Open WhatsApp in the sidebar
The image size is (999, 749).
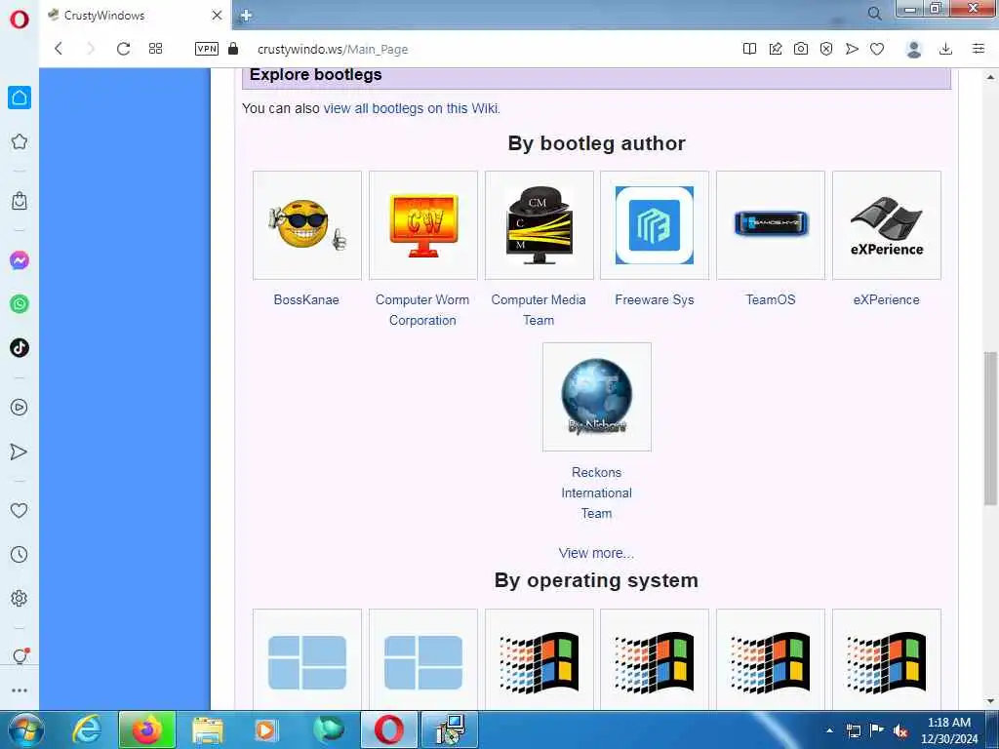tap(20, 304)
